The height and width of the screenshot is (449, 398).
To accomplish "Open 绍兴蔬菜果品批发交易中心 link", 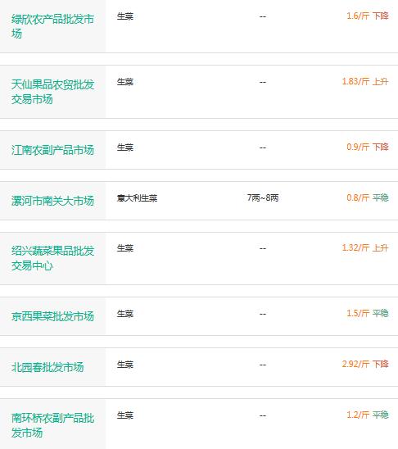I will 52,258.
